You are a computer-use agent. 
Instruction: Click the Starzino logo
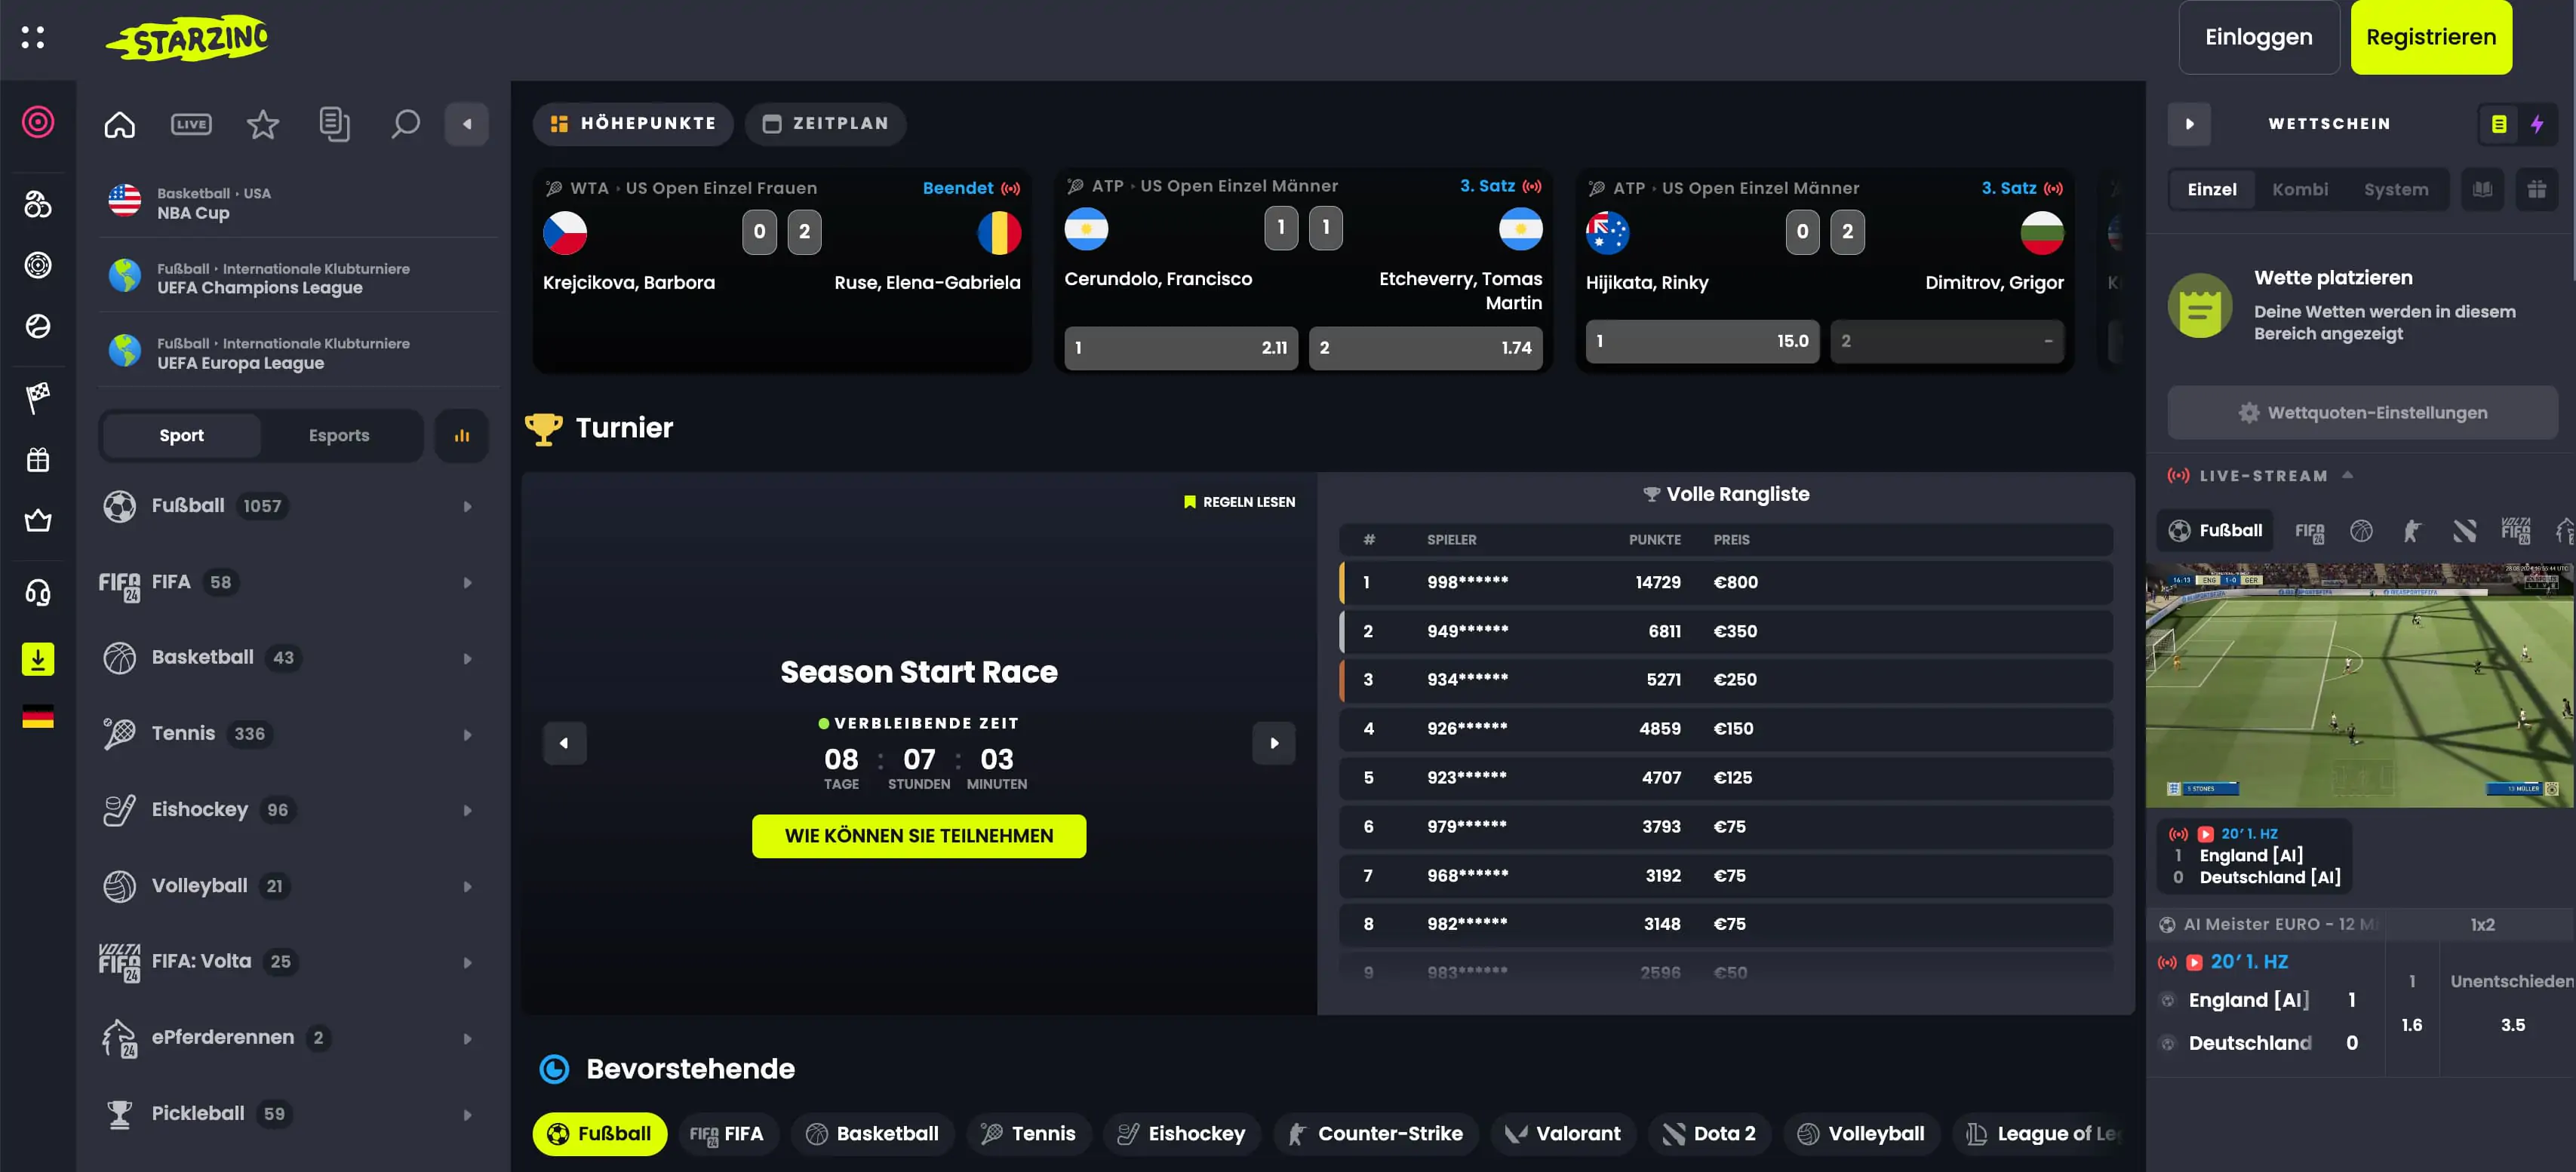coord(187,38)
